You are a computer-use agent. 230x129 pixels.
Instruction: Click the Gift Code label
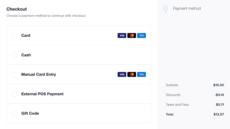click(30, 113)
